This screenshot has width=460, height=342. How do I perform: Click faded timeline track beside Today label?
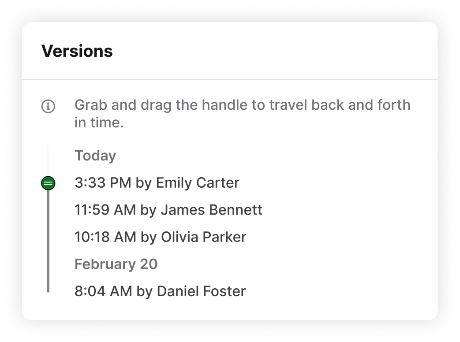pos(48,160)
